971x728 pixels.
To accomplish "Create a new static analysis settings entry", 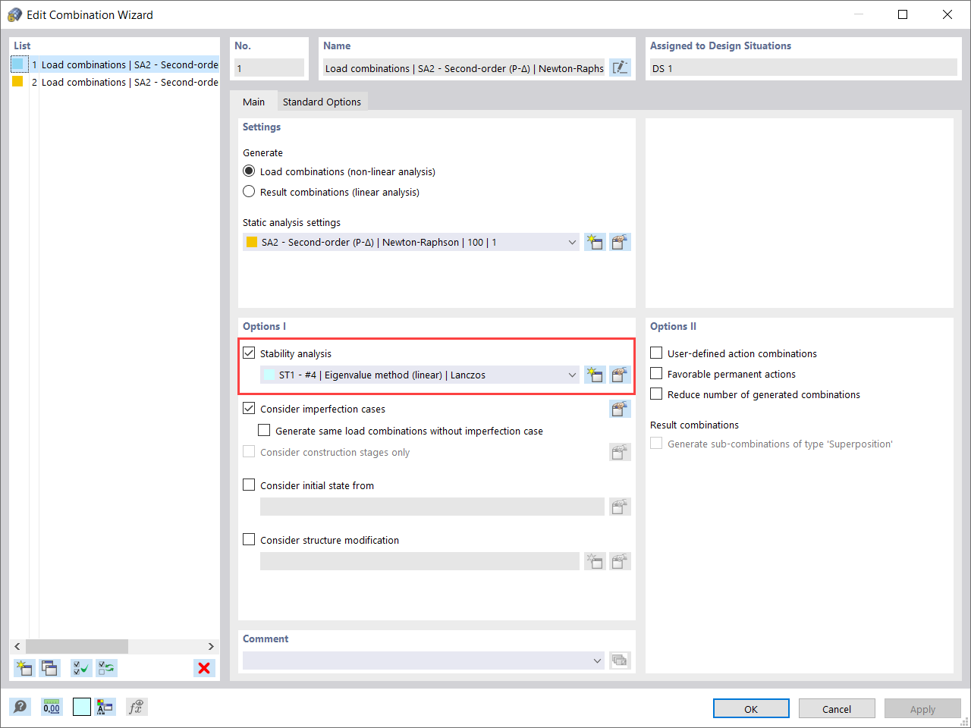I will (x=595, y=242).
